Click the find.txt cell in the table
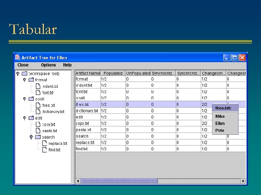 tap(88, 149)
